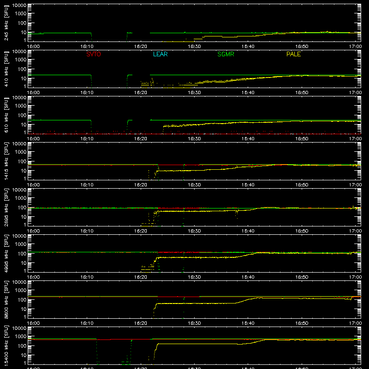Click the 16:30 time label under 2695 MHz plot
The image size is (369, 369).
pyautogui.click(x=194, y=231)
